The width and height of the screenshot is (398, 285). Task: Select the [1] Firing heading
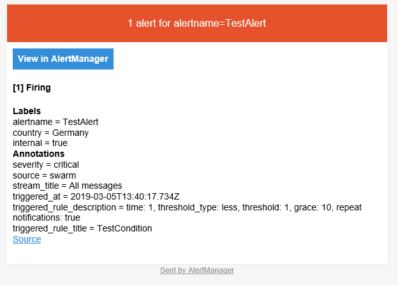(32, 87)
